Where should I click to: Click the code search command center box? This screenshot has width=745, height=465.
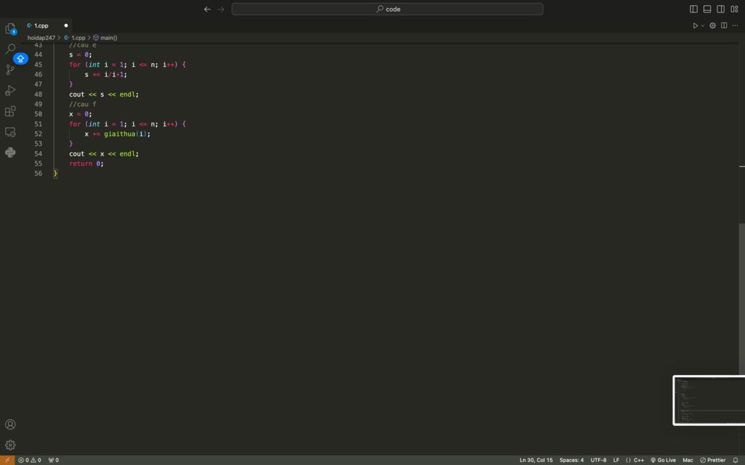tap(387, 9)
